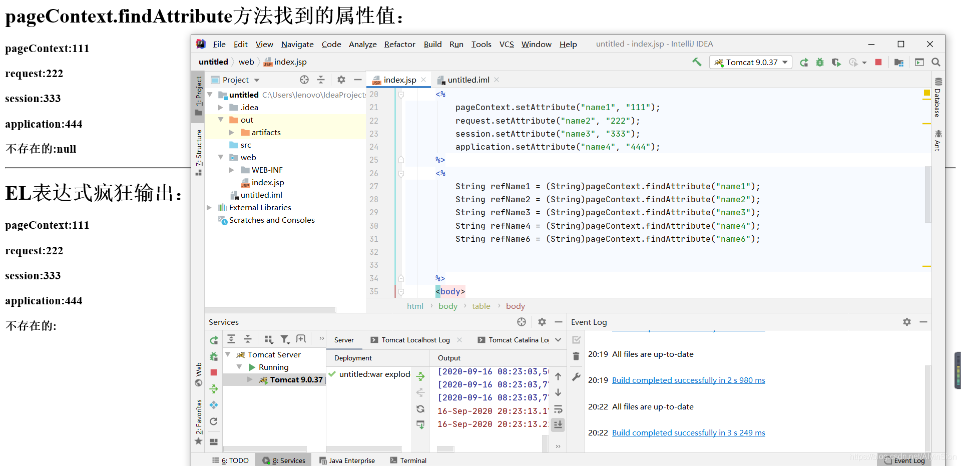Click the collapse all icon in Project panel
The width and height of the screenshot is (961, 466).
tap(321, 80)
